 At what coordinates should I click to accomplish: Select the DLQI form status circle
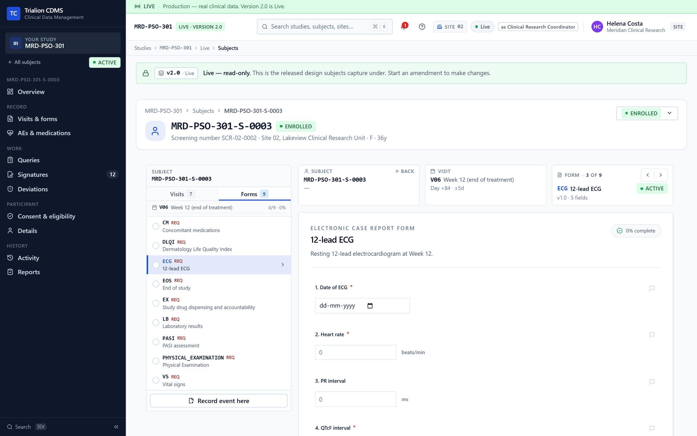pyautogui.click(x=156, y=246)
